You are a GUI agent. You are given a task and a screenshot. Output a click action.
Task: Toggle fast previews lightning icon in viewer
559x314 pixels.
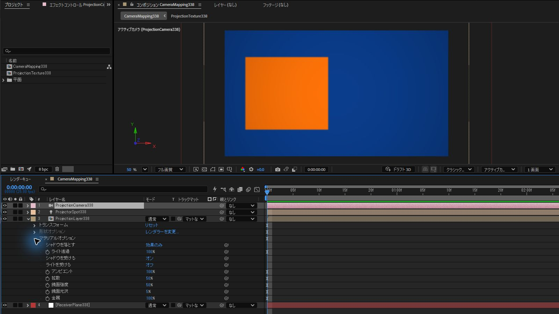click(196, 170)
